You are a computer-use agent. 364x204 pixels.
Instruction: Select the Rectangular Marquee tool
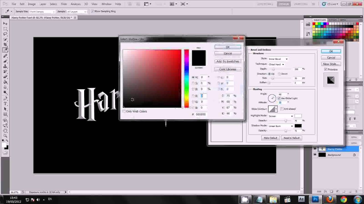[x=5, y=29]
